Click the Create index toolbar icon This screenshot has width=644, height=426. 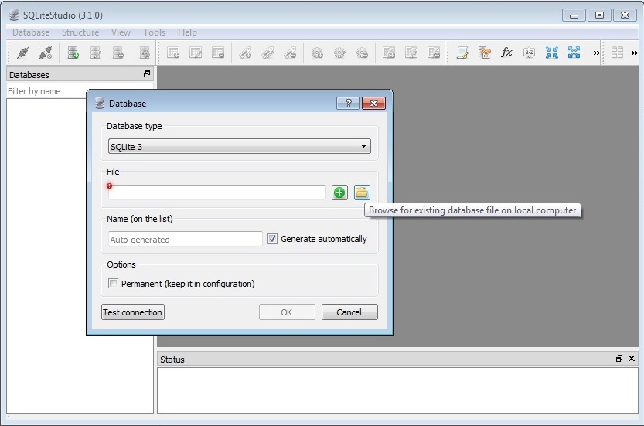pyautogui.click(x=245, y=53)
